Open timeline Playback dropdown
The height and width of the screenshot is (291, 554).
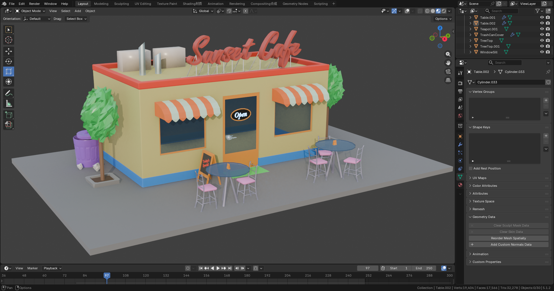click(52, 268)
